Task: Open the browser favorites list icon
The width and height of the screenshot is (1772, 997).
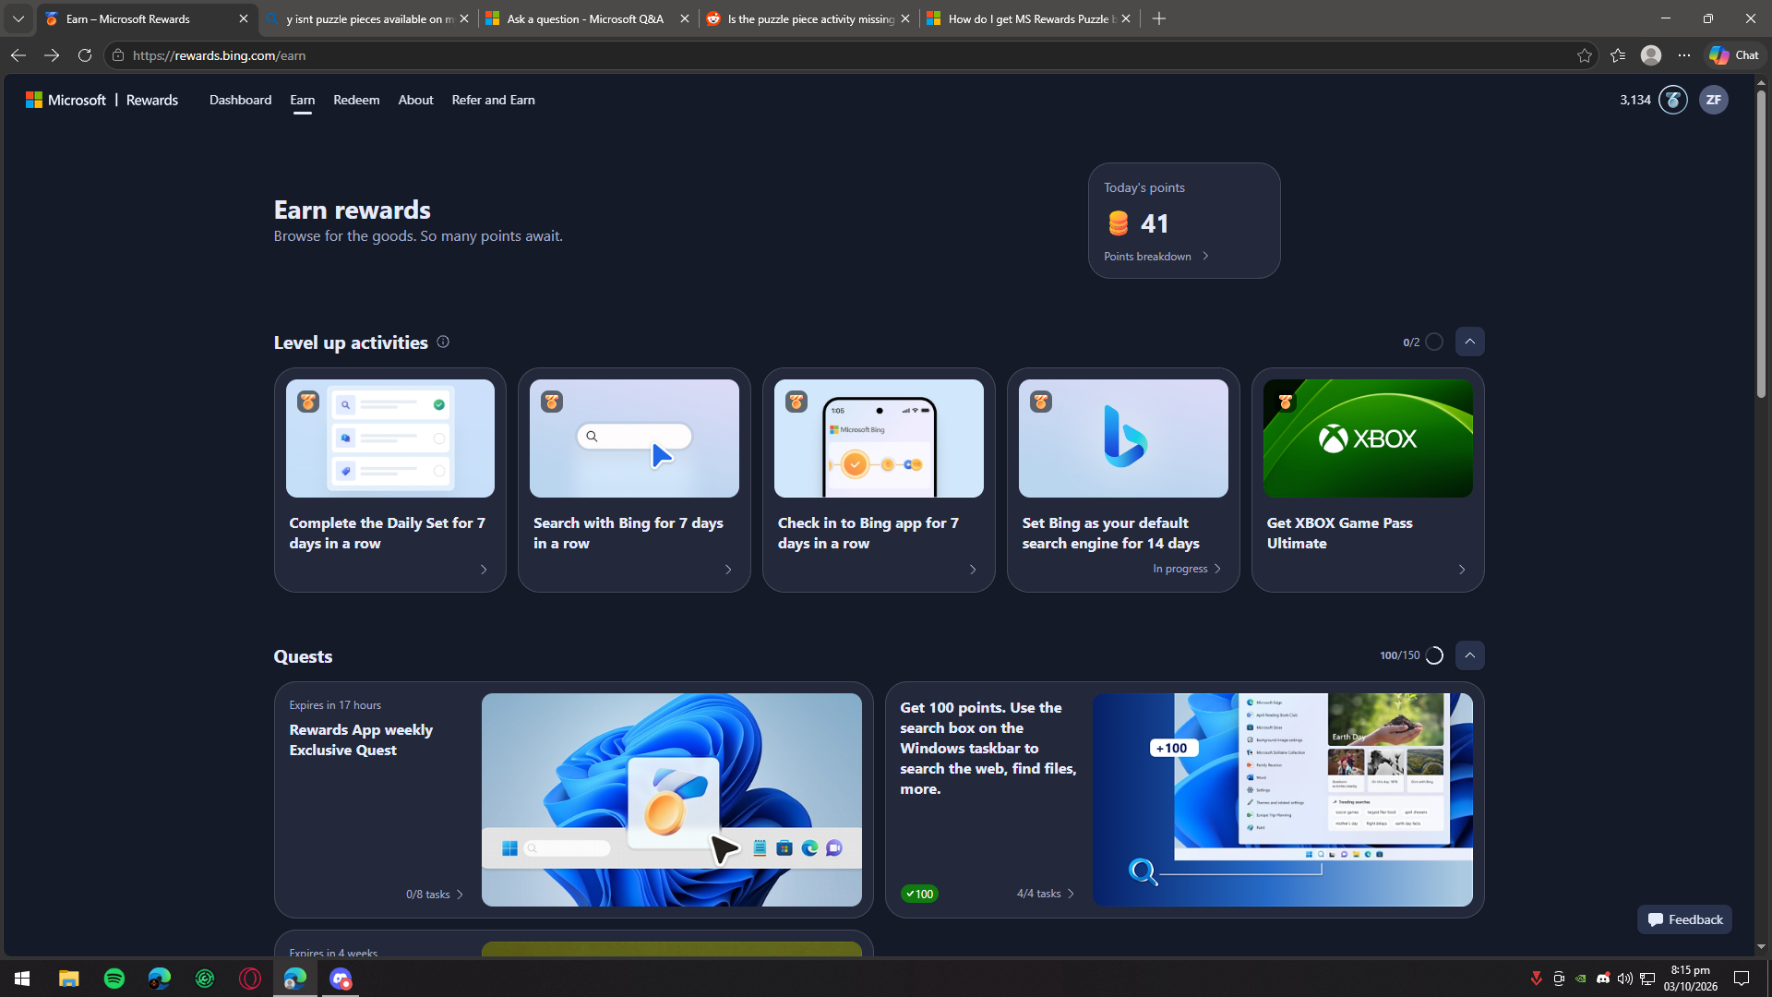Action: [x=1618, y=55]
